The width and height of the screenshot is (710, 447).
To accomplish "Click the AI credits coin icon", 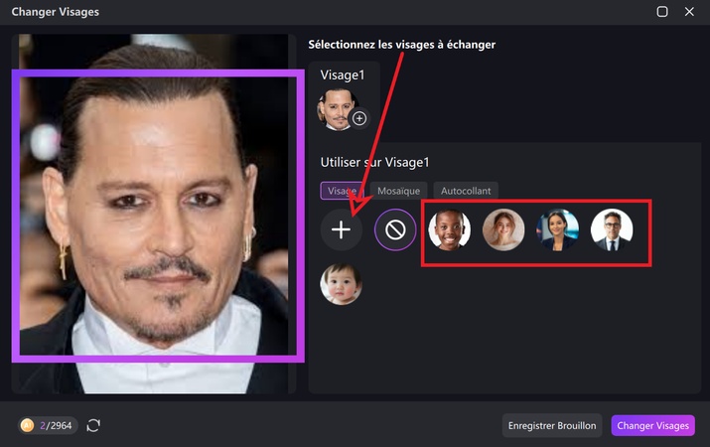I will (x=27, y=425).
